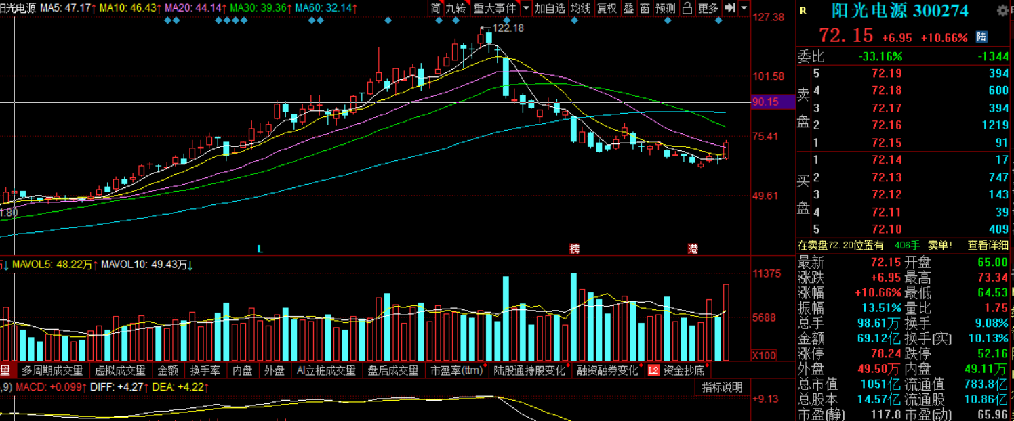Screen dimensions: 1014x421
Task: Click the jump-to-end arrow icon
Action: click(x=729, y=8)
